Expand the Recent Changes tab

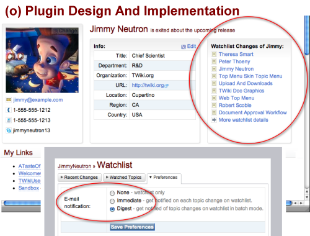tap(79, 178)
